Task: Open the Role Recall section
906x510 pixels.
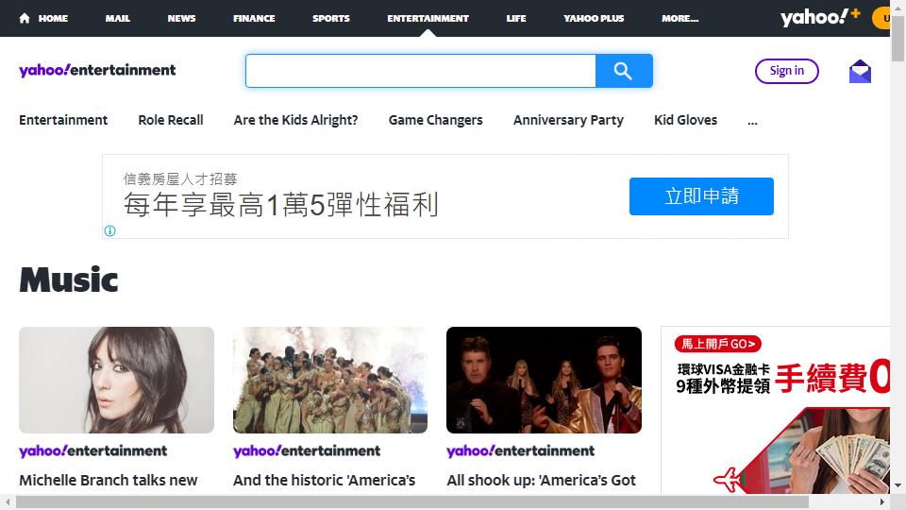Action: (x=171, y=120)
